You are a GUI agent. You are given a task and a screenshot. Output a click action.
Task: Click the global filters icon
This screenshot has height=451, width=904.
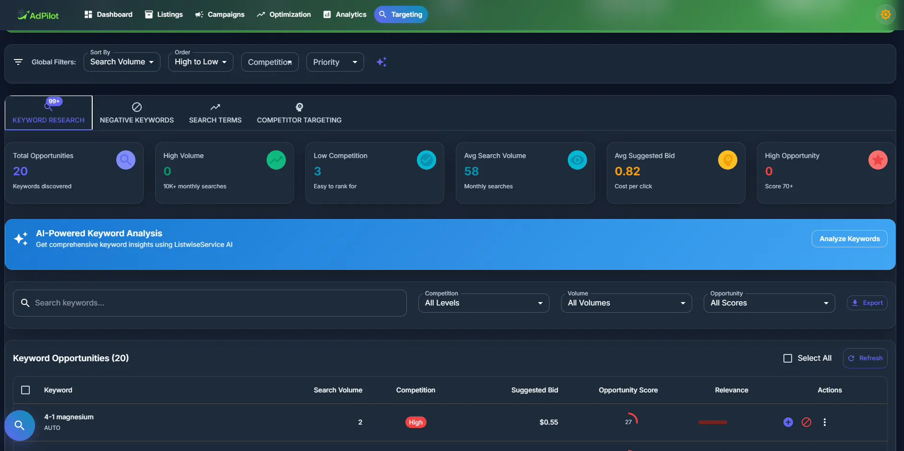(x=18, y=62)
